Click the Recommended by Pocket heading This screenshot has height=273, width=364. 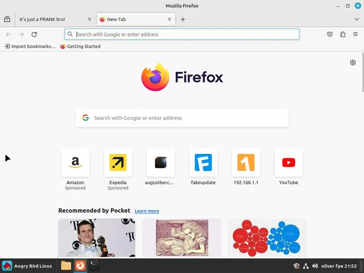point(94,210)
